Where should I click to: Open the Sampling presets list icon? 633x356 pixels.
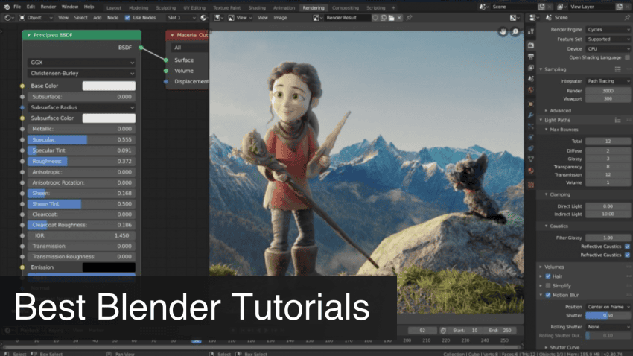click(x=617, y=69)
